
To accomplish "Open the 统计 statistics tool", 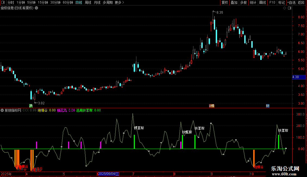I will (253, 2).
